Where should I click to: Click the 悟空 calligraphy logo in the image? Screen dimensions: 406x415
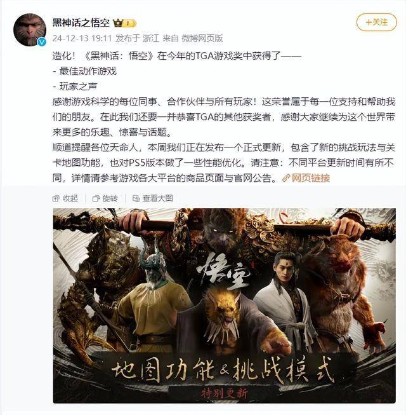(223, 271)
